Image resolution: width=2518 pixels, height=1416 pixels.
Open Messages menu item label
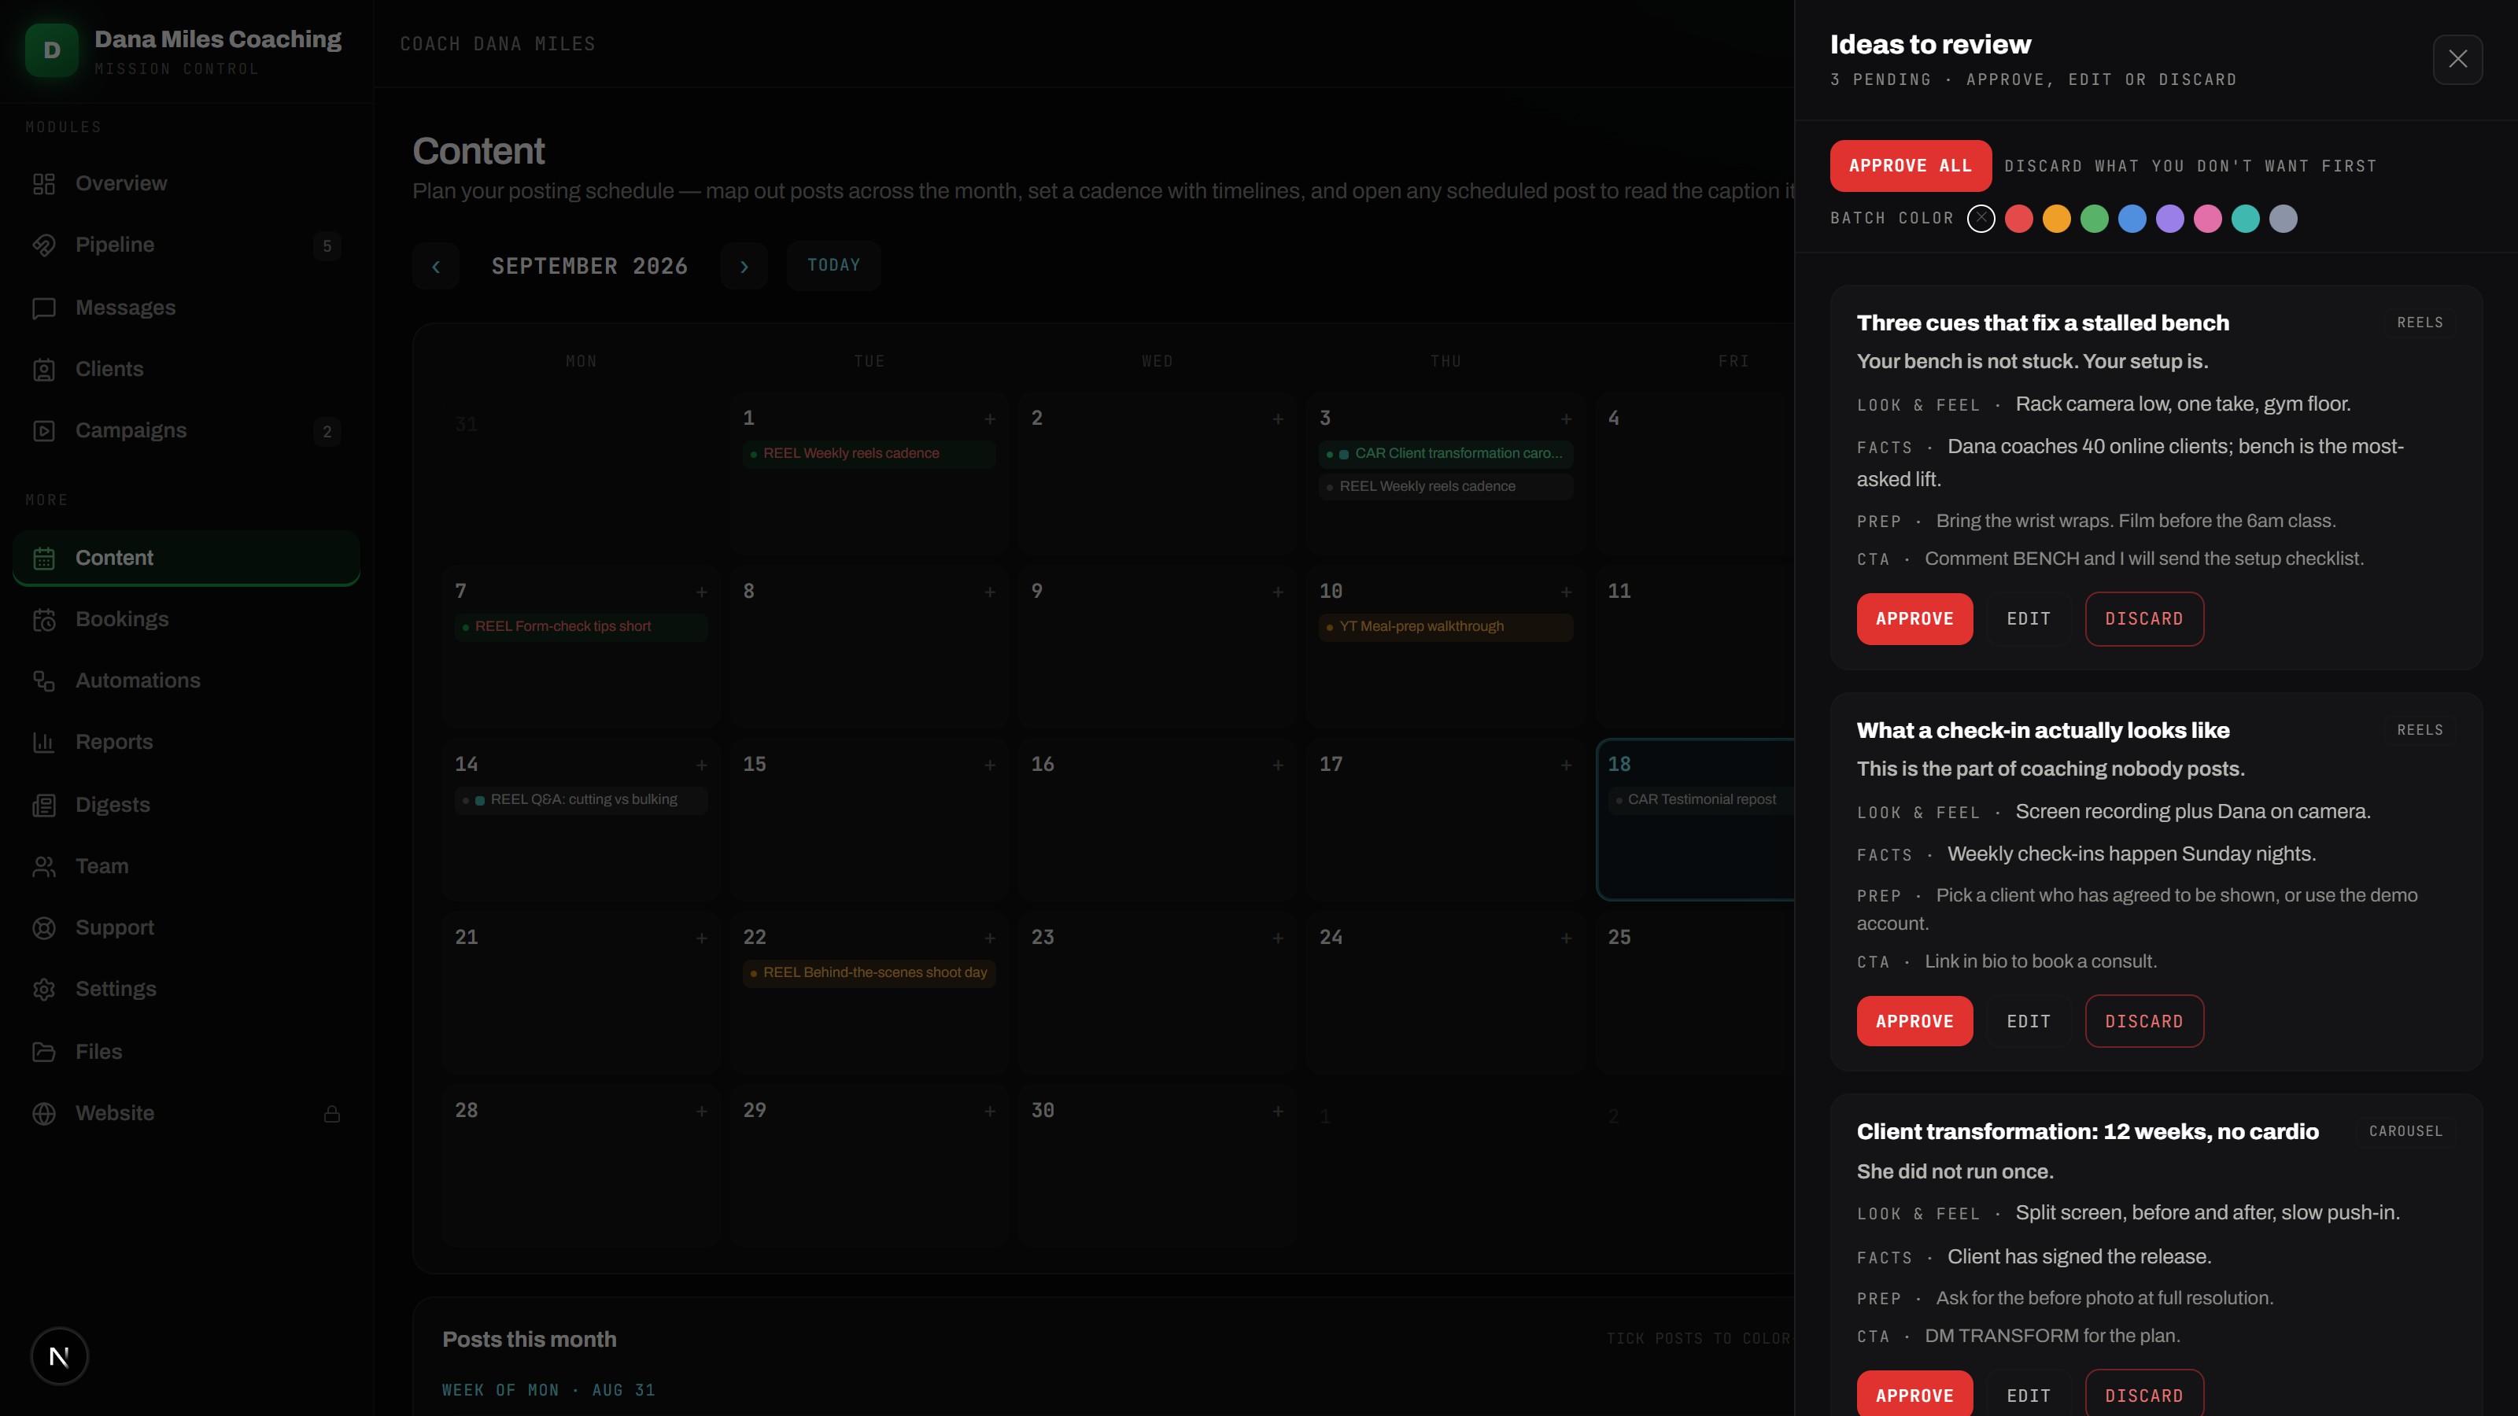coord(125,308)
